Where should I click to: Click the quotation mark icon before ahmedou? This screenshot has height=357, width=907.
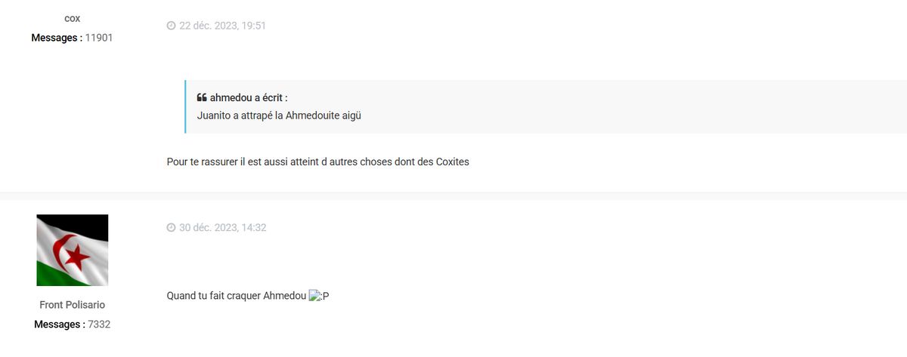(202, 98)
